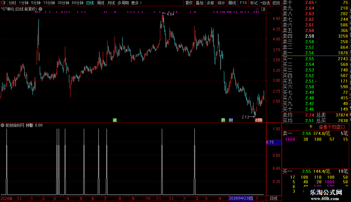Click the 日线 label at bottom axis
Image resolution: width=351 pixels, height=202 pixels.
[x=274, y=198]
